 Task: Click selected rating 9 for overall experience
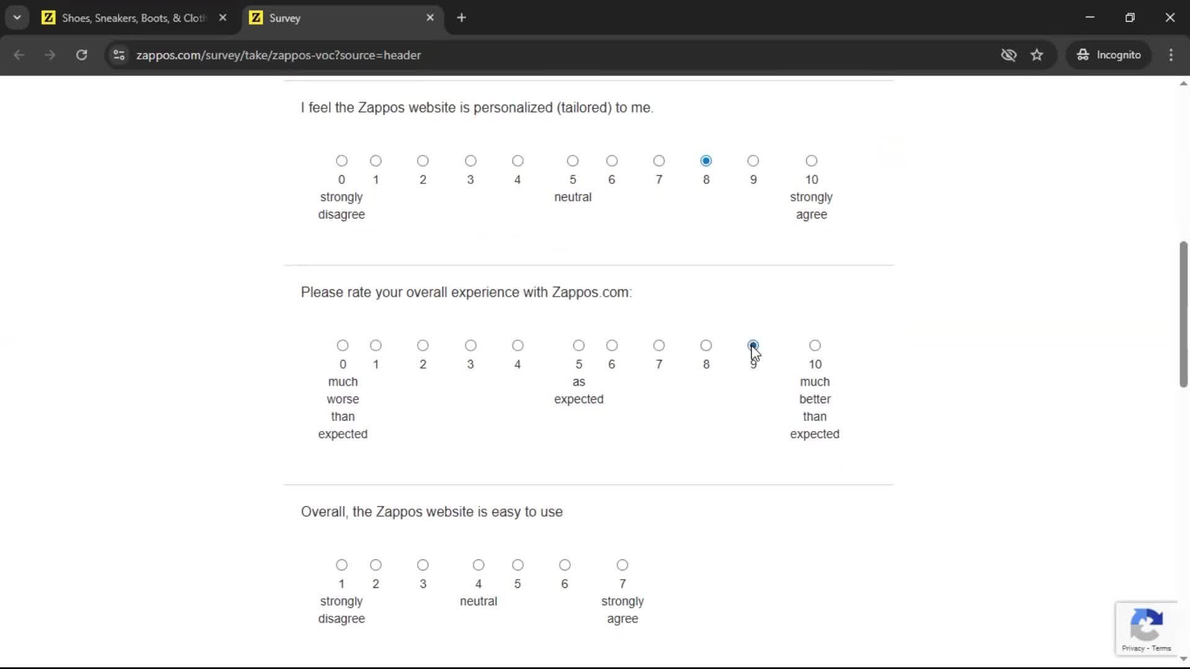coord(753,346)
